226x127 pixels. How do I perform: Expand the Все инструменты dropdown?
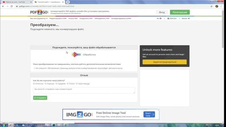coord(39,18)
